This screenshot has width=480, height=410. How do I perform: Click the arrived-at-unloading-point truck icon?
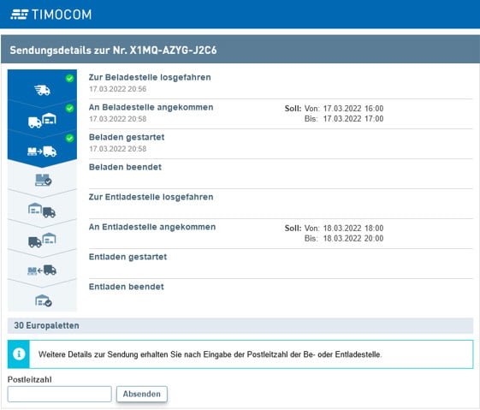click(x=42, y=240)
